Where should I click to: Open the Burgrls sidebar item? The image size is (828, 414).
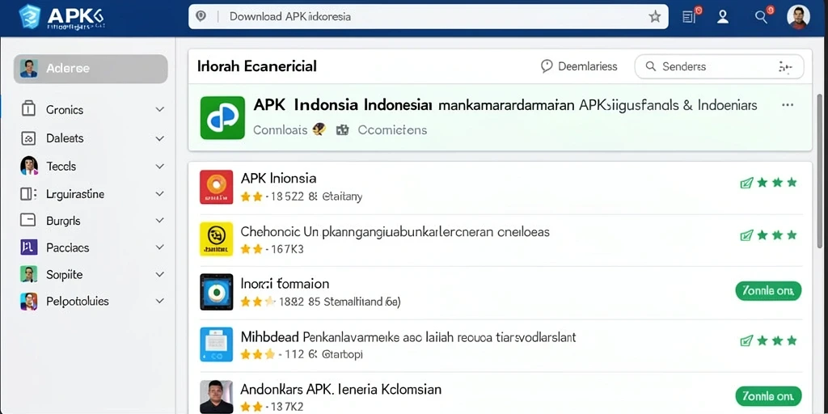pos(92,221)
